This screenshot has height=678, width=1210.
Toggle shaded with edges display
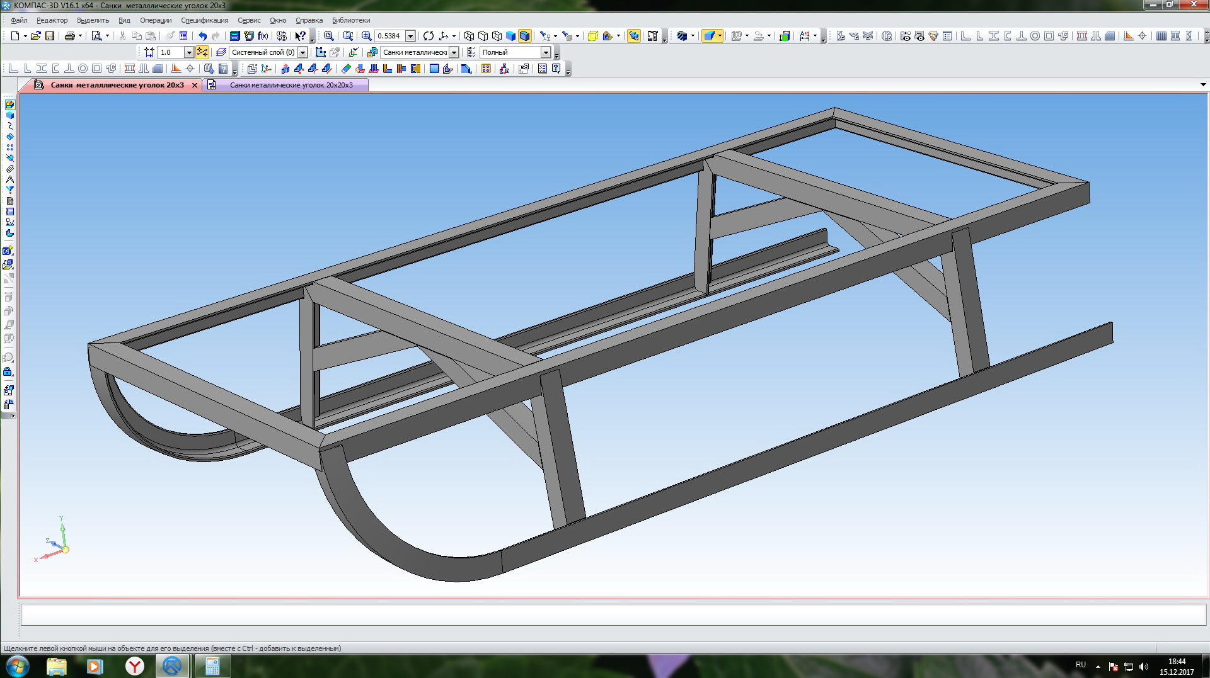pyautogui.click(x=524, y=36)
